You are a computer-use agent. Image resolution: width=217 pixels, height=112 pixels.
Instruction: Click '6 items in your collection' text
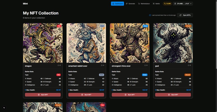pyautogui.click(x=34, y=18)
